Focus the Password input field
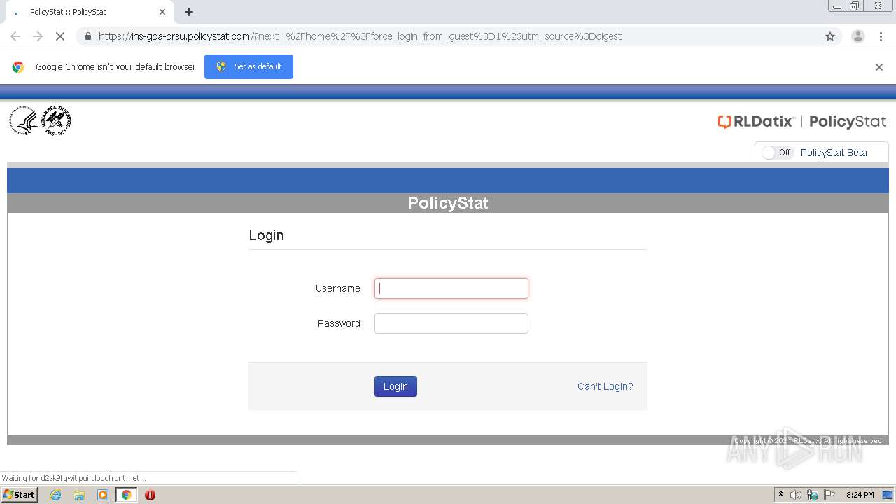 451,323
